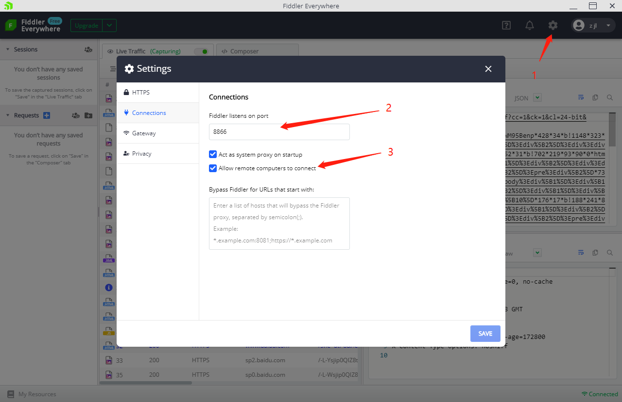The height and width of the screenshot is (402, 622).
Task: Click My Resources in the status bar
Action: click(37, 394)
